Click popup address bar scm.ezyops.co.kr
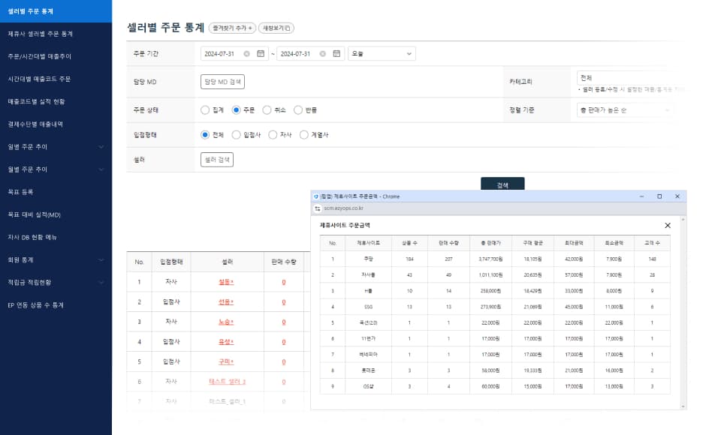The height and width of the screenshot is (435, 712). coord(344,208)
